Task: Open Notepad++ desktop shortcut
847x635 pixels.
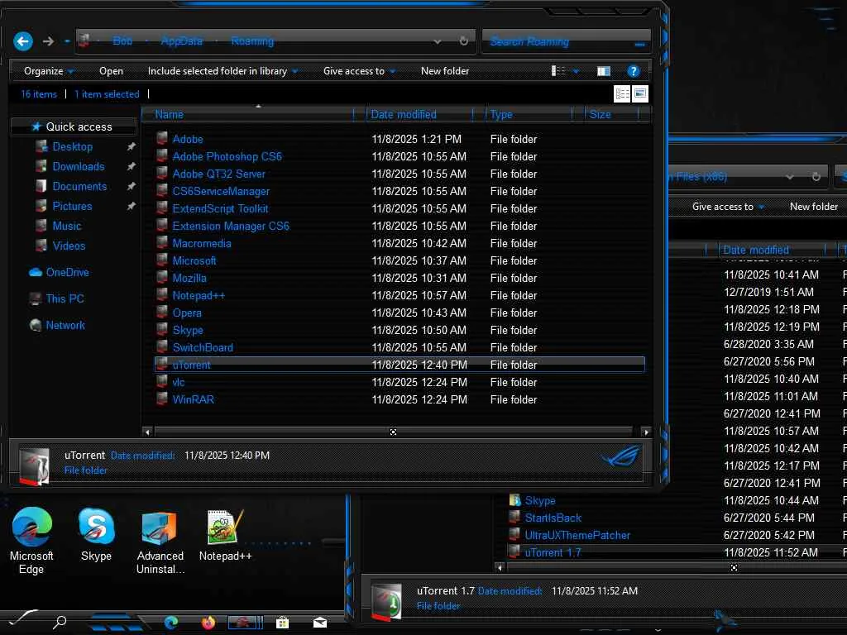Action: (x=225, y=536)
